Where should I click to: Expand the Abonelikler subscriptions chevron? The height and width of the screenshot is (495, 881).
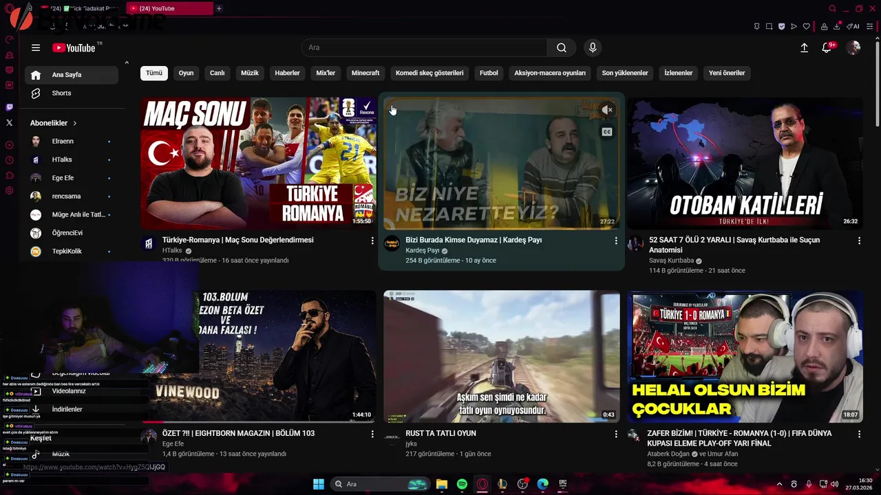pyautogui.click(x=74, y=123)
